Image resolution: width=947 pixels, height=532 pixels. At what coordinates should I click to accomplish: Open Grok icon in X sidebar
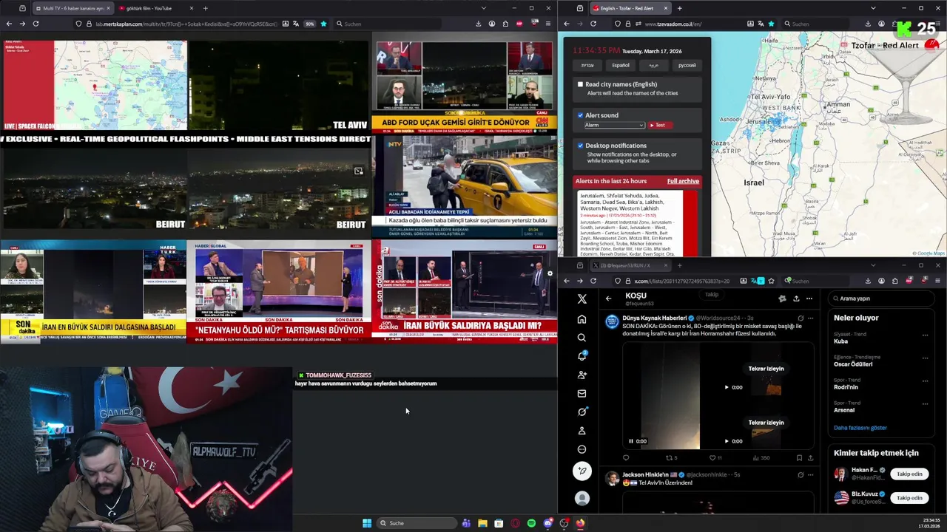click(582, 412)
